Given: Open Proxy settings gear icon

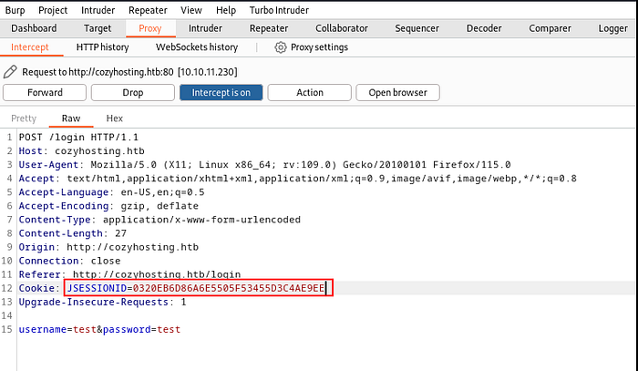Looking at the screenshot, I should click(x=281, y=47).
